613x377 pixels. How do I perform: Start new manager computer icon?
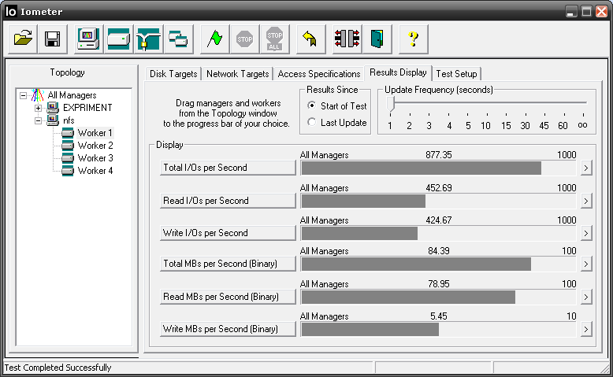point(89,39)
